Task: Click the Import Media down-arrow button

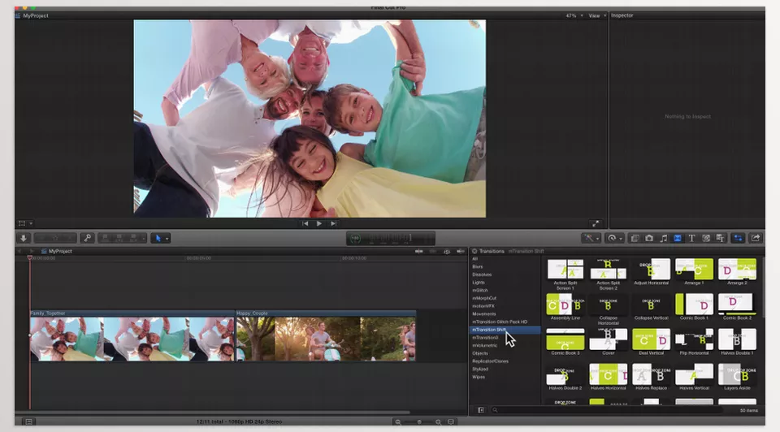Action: click(24, 238)
